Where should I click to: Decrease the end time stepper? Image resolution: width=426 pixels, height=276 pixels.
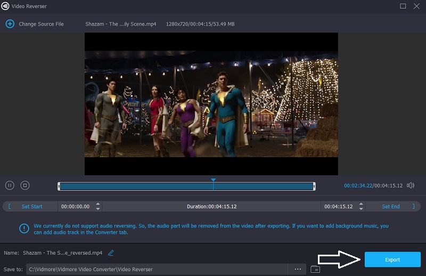tap(361, 209)
